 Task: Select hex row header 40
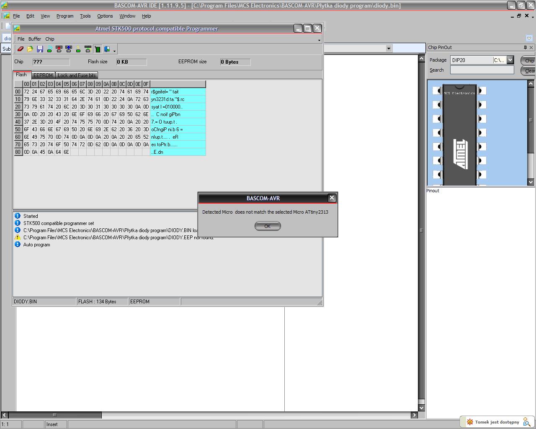pyautogui.click(x=18, y=121)
